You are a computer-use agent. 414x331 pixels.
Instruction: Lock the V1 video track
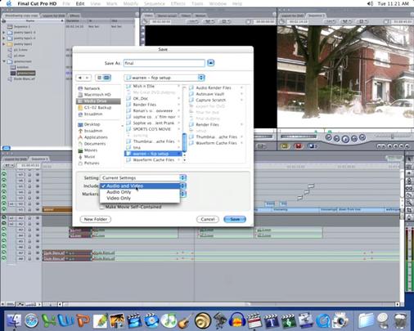coord(29,210)
